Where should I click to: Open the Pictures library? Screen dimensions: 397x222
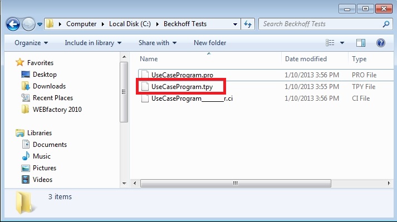click(x=45, y=168)
